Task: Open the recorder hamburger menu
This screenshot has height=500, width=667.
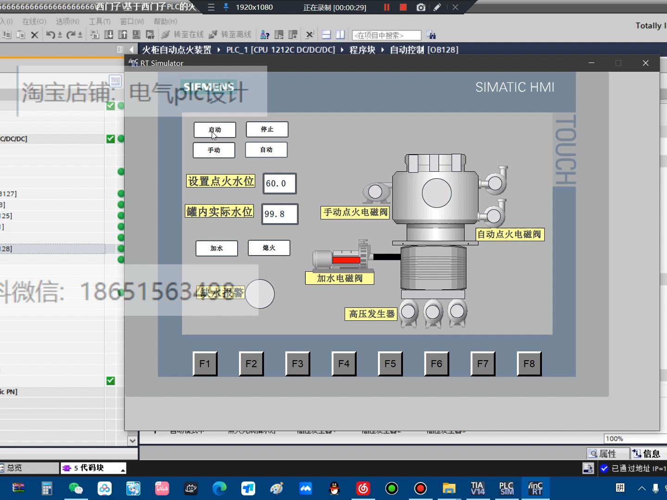Action: (x=211, y=7)
